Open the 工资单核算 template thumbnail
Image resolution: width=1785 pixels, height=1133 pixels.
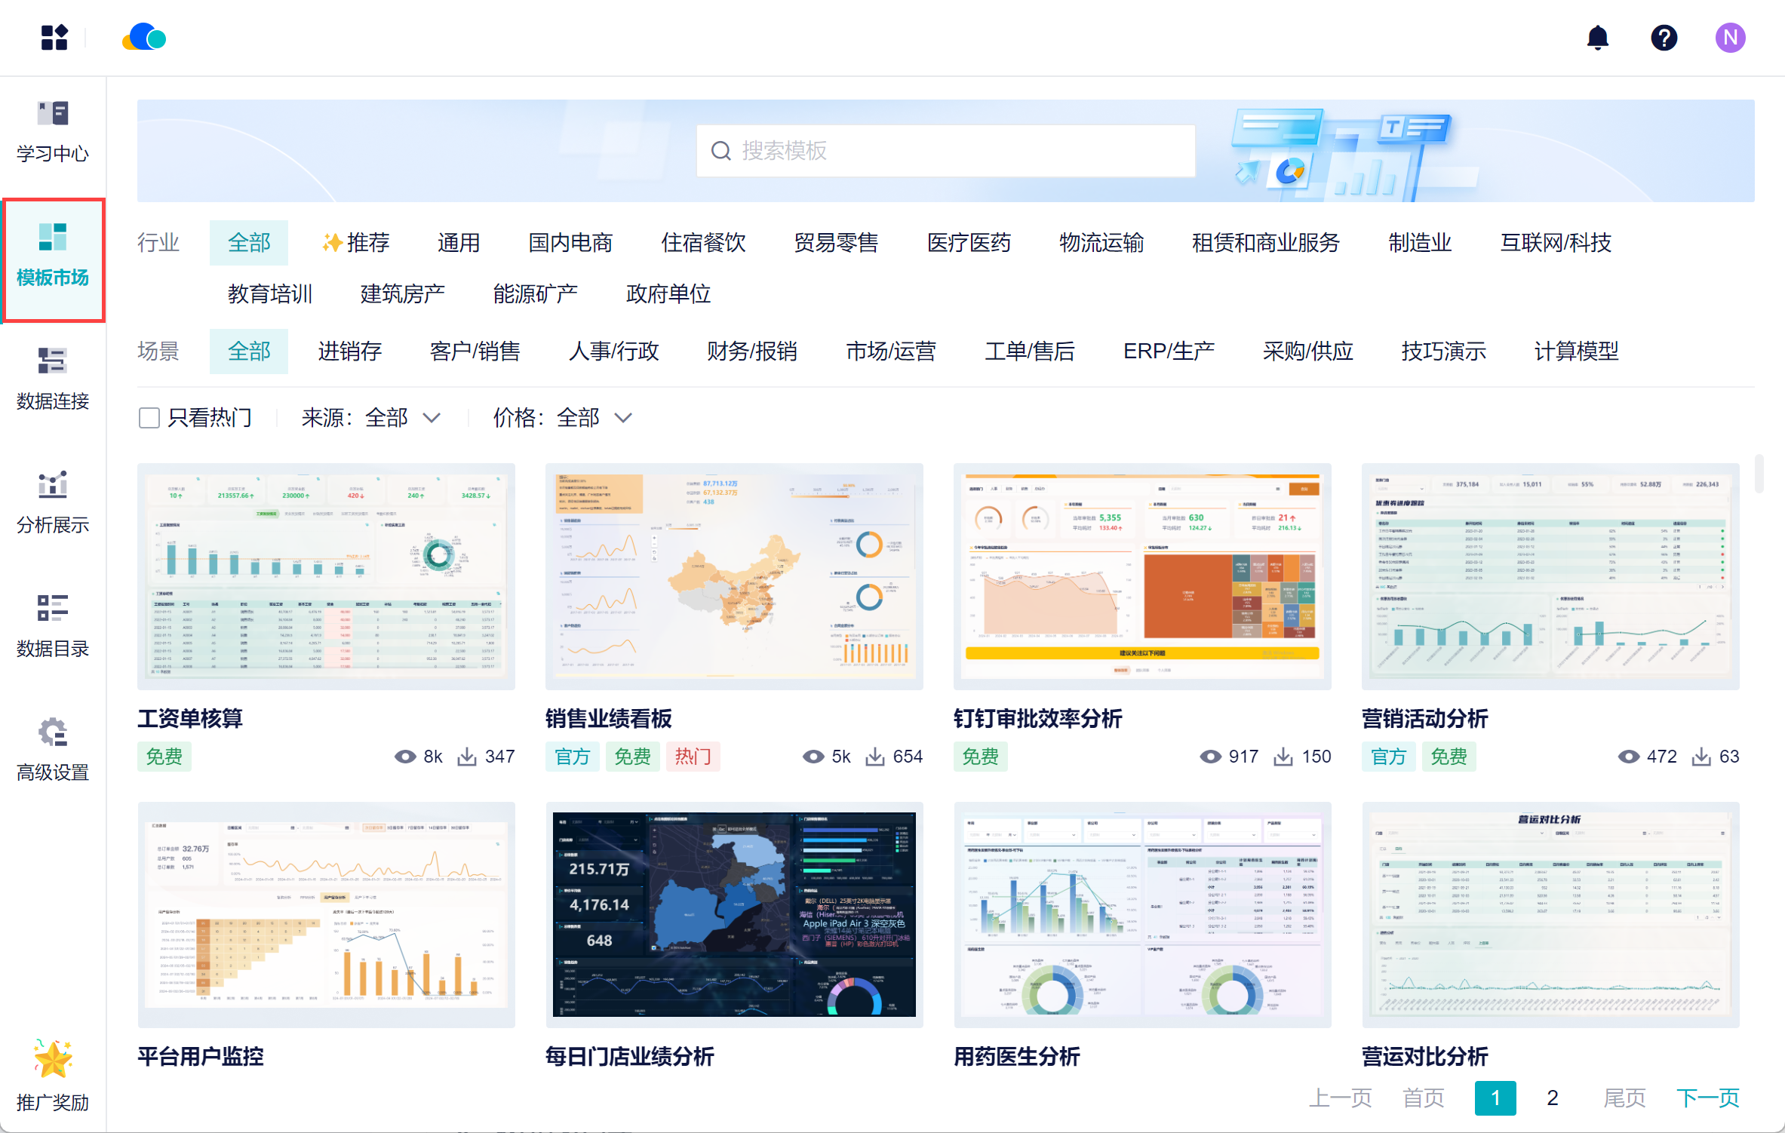click(326, 576)
